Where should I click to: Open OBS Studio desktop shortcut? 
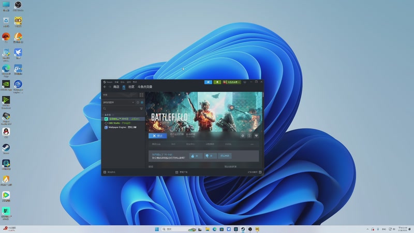(x=18, y=6)
